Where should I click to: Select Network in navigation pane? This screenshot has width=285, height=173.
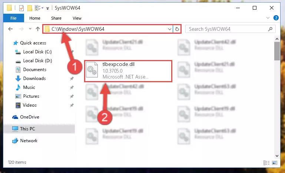tap(29, 141)
